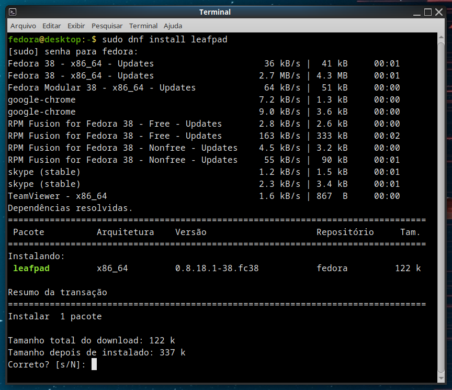Minimize the Terminal window

(x=417, y=13)
